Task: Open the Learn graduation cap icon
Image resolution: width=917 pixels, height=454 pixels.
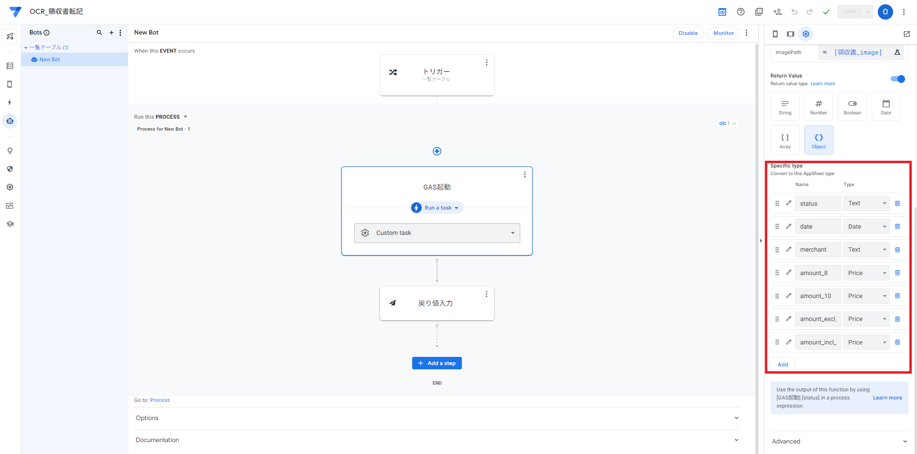Action: pos(10,224)
